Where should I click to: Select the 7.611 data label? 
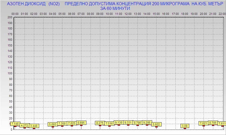click(222, 124)
